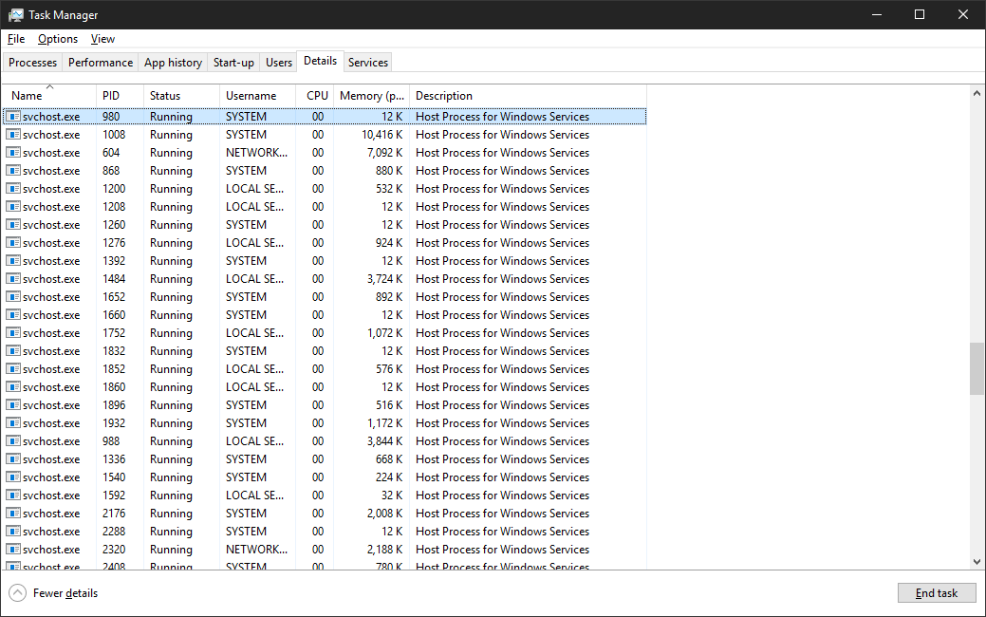Switch to the App history tab
The image size is (986, 617).
point(173,63)
